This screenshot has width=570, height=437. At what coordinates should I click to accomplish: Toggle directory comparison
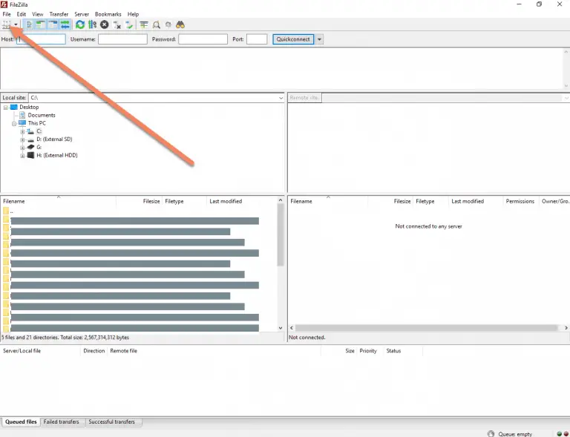157,24
